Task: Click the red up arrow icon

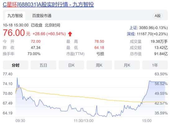Action: (70, 34)
